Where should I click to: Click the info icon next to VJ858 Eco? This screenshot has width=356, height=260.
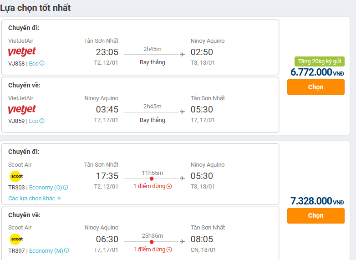tap(42, 64)
